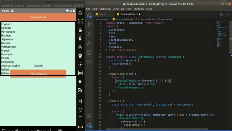Open the Extensions view
This screenshot has width=232, height=131.
[89, 52]
